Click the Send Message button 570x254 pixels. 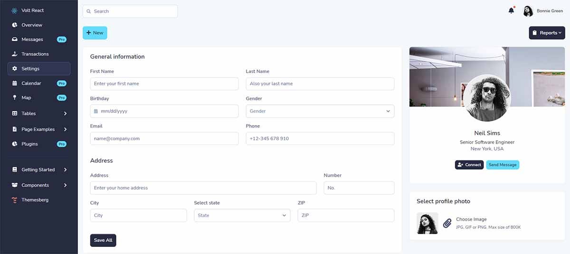tap(503, 165)
